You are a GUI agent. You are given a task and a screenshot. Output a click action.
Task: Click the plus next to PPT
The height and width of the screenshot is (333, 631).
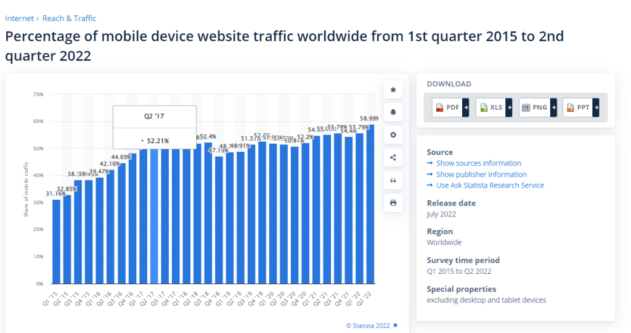coord(596,107)
